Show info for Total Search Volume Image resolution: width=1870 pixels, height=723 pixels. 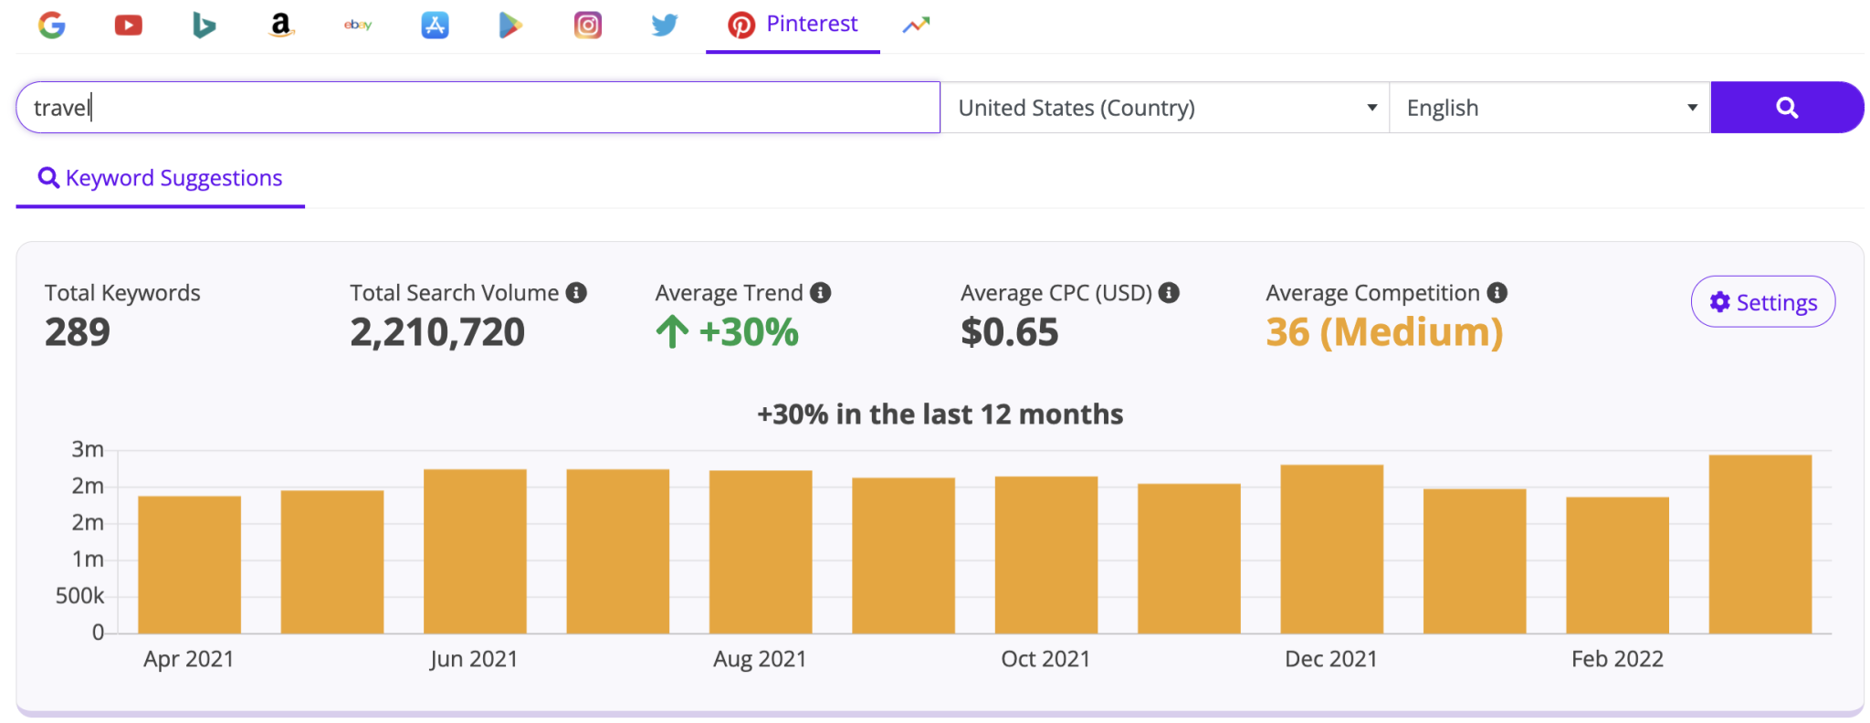coord(576,293)
